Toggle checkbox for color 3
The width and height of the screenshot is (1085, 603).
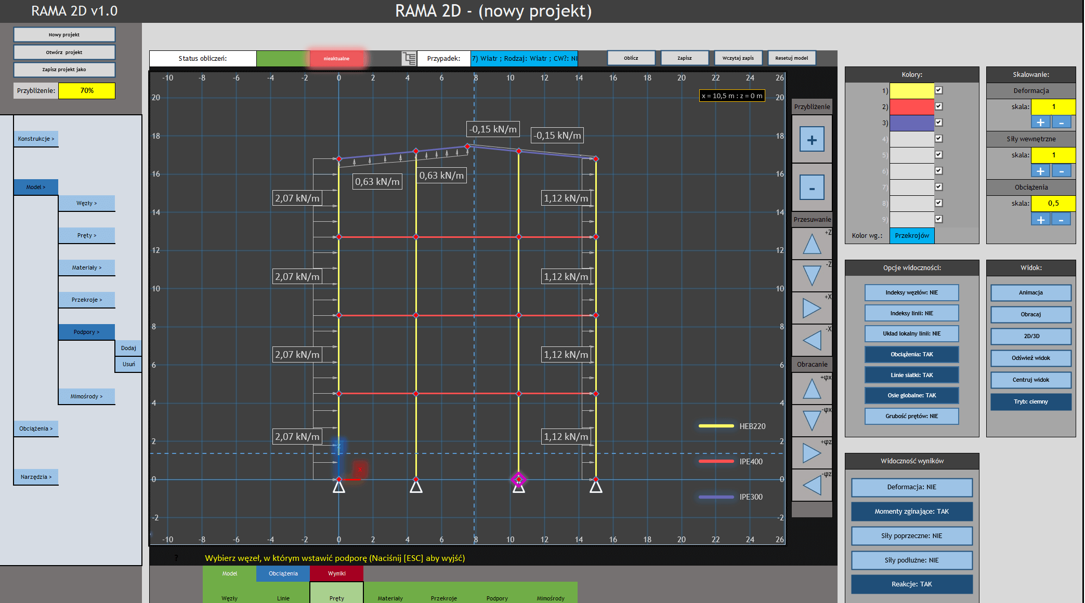coord(938,123)
